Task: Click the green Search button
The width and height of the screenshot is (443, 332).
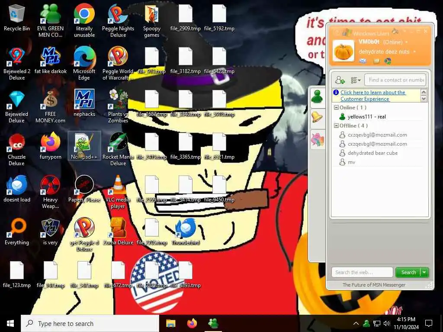Action: (x=408, y=272)
